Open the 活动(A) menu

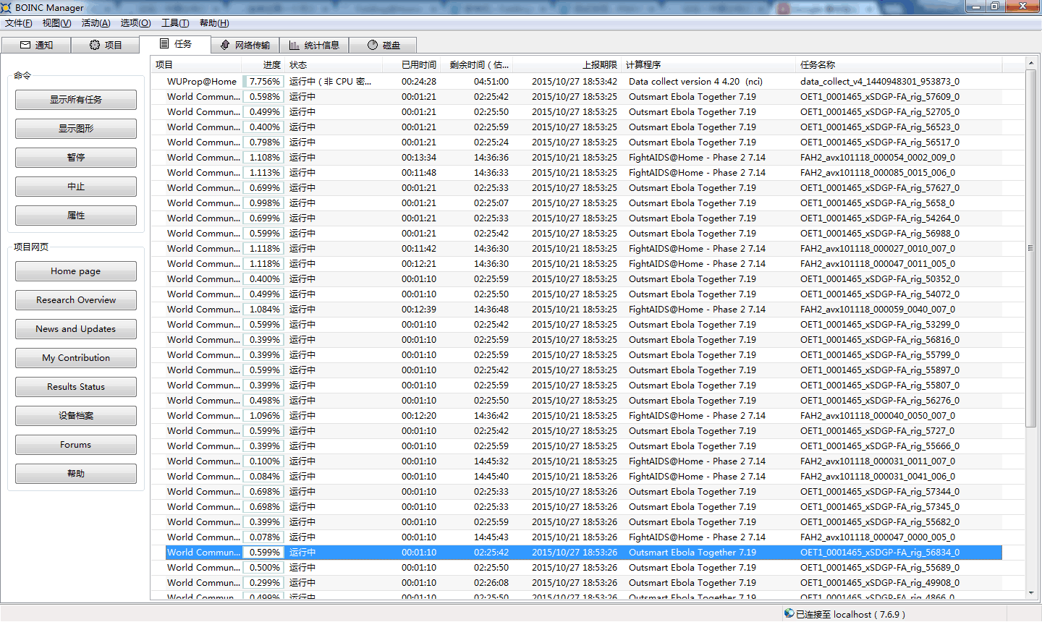96,23
